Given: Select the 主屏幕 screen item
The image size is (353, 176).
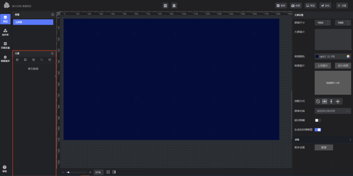Looking at the screenshot, I should [x=33, y=22].
